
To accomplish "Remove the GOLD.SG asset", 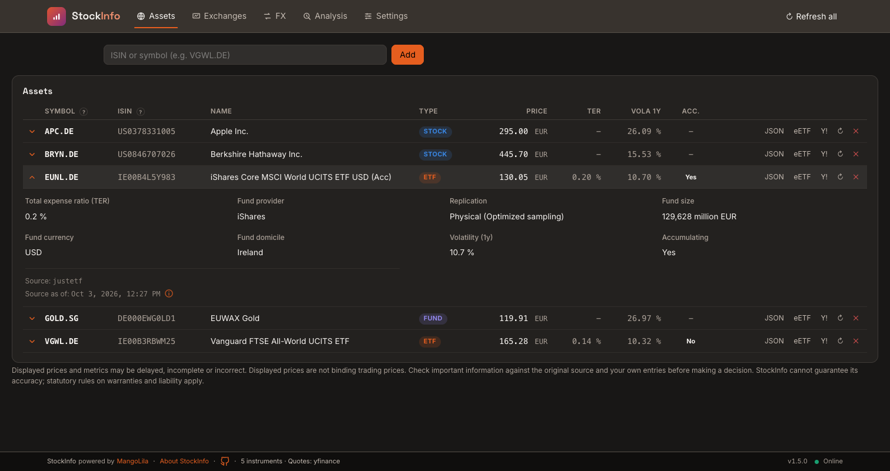I will coord(856,318).
